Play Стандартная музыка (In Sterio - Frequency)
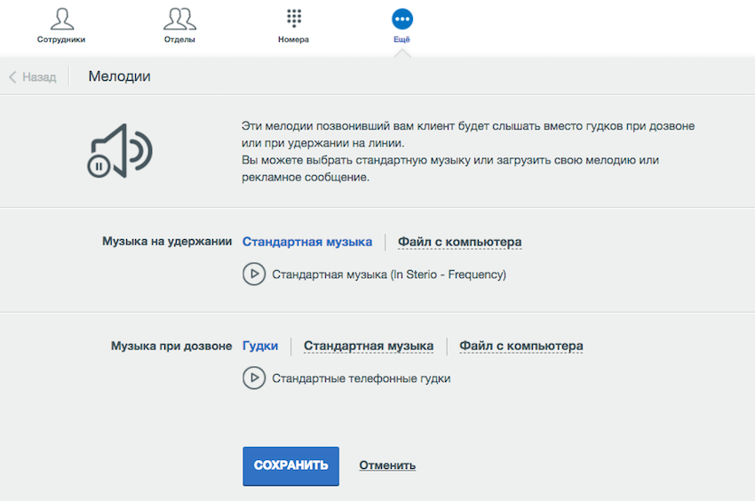 pyautogui.click(x=254, y=274)
